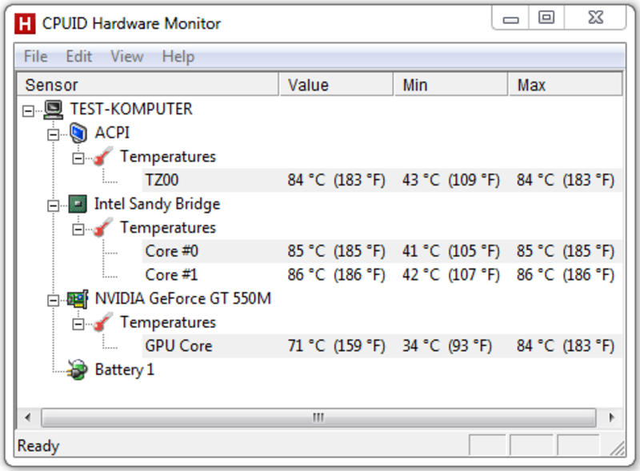This screenshot has height=471, width=640.
Task: Click the Max column header
Action: [566, 85]
